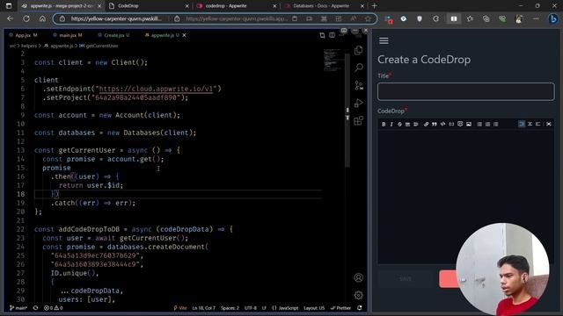Close the appwrite.js editor tab
The image size is (563, 316).
(184, 35)
